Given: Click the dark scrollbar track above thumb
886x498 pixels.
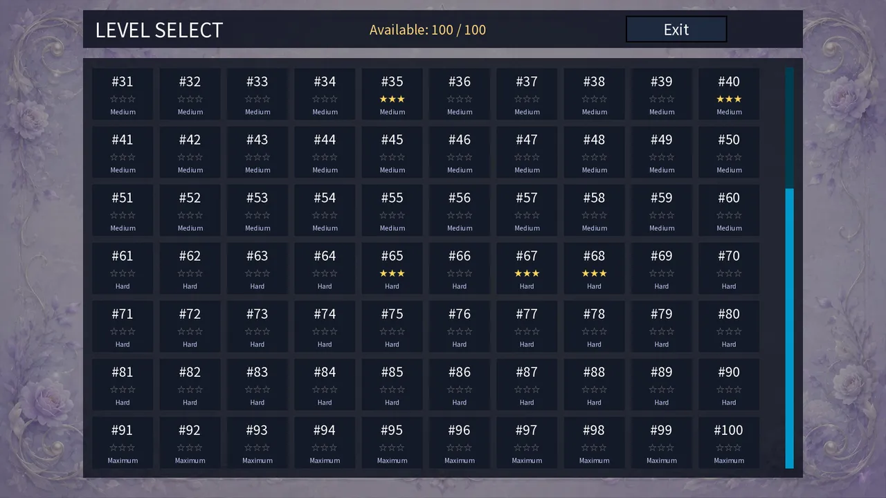Looking at the screenshot, I should point(789,127).
